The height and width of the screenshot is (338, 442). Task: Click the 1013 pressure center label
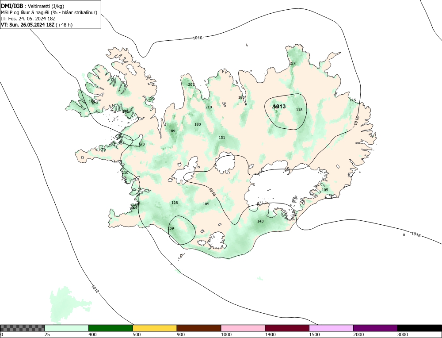pyautogui.click(x=279, y=106)
